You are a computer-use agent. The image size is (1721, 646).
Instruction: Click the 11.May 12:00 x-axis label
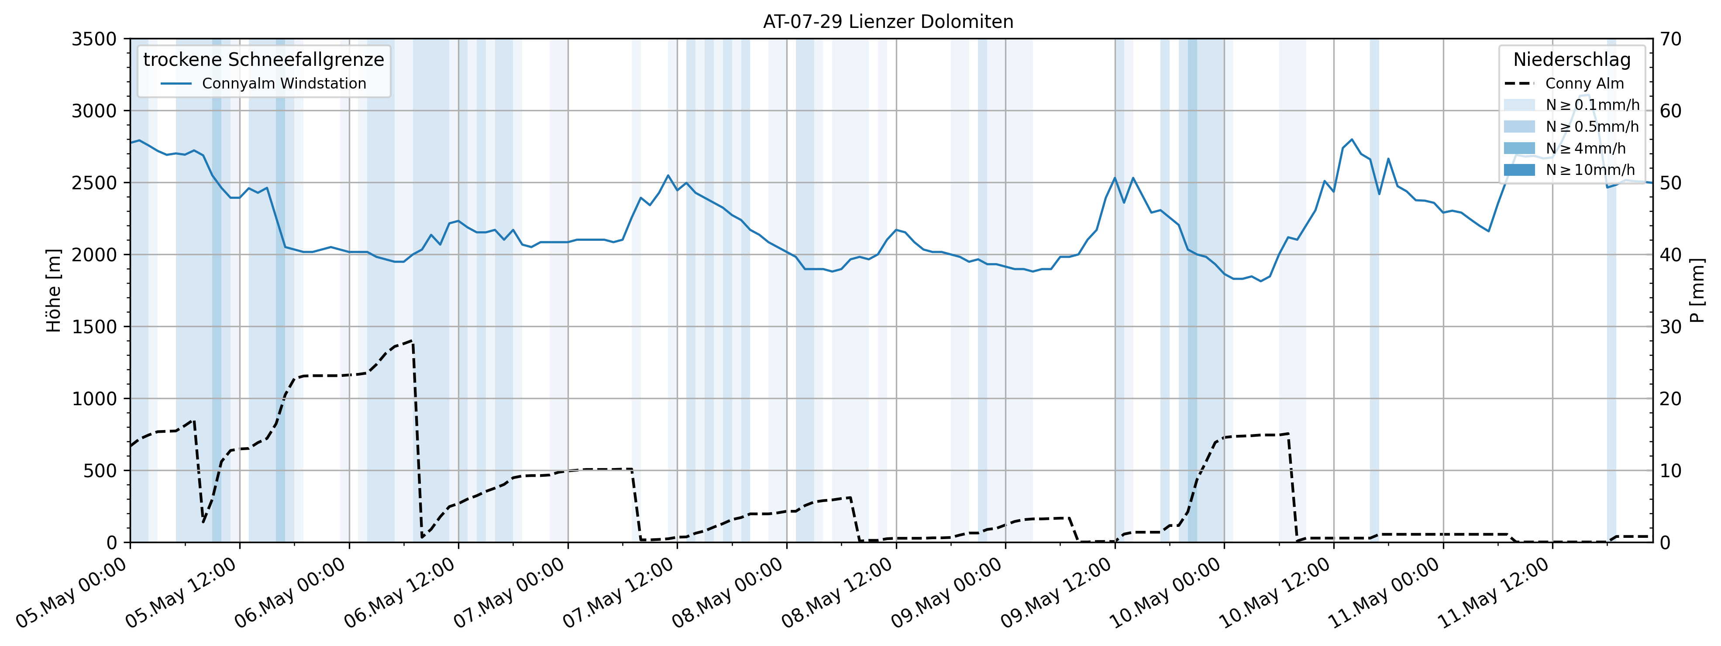click(1493, 593)
